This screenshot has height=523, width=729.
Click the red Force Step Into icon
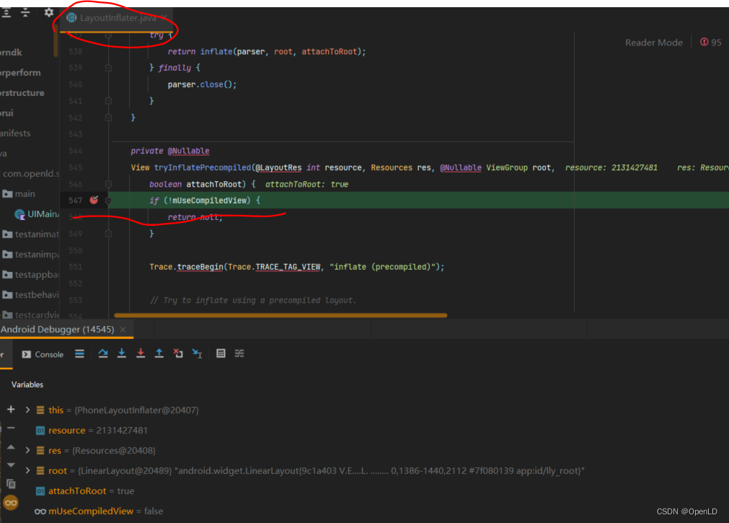(141, 353)
